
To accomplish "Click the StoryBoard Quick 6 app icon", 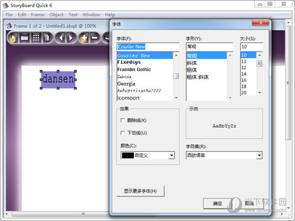I will coord(5,5).
